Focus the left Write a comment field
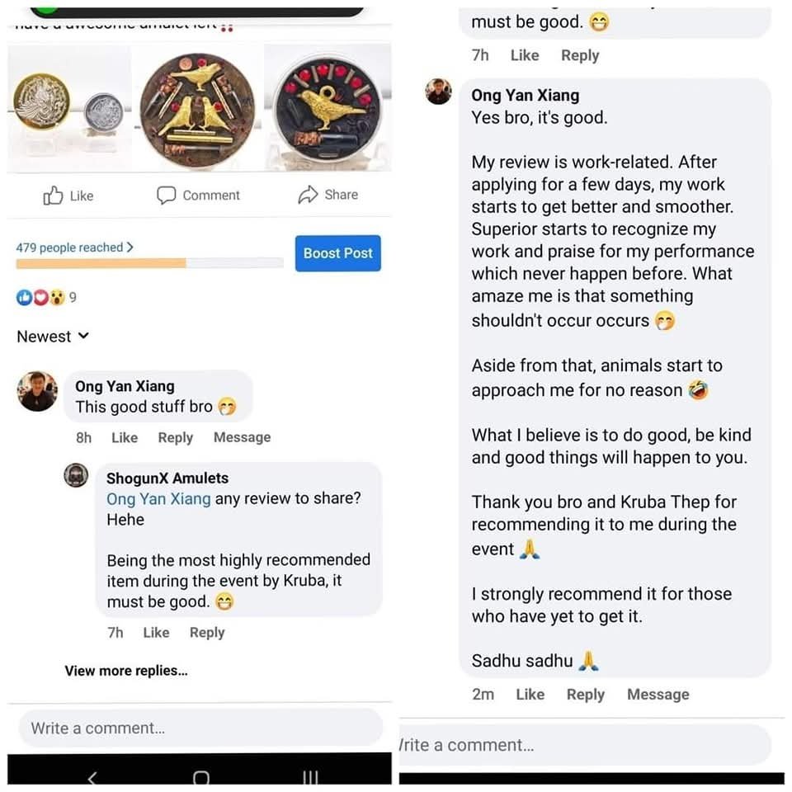Image resolution: width=792 pixels, height=792 pixels. (x=200, y=728)
